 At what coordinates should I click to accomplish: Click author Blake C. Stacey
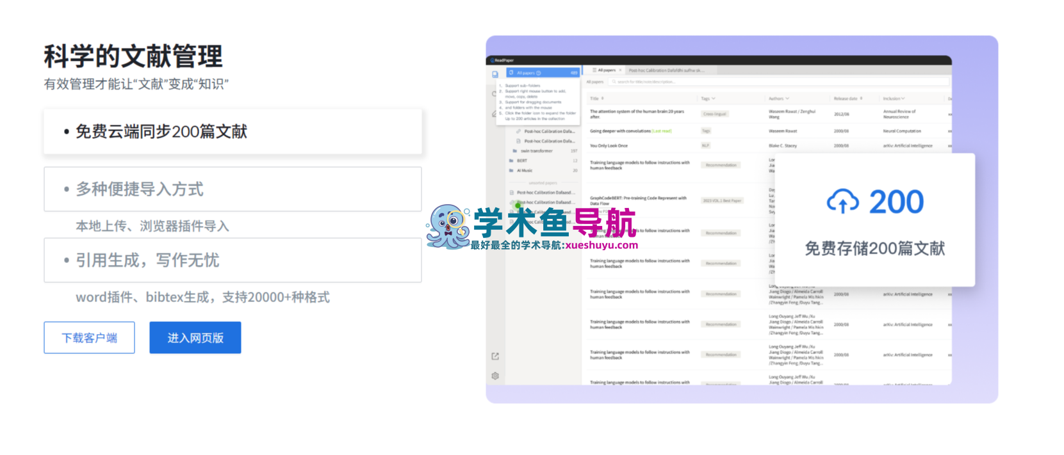(x=783, y=146)
